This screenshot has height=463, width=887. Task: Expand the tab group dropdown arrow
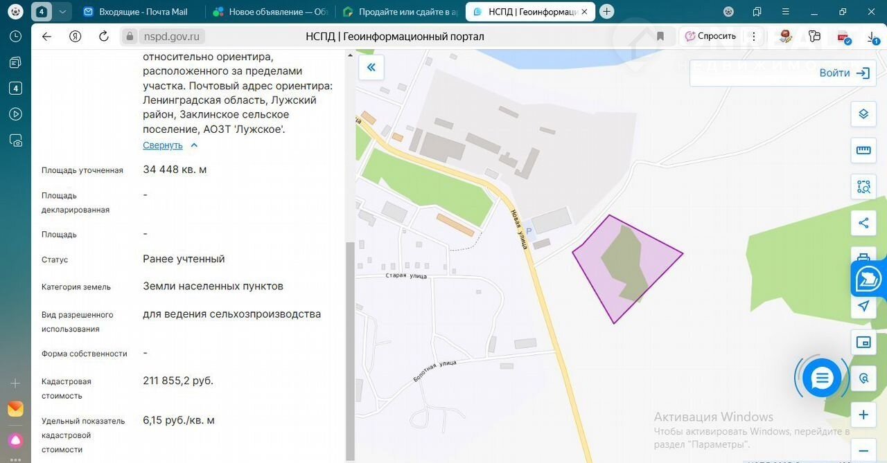coord(62,12)
